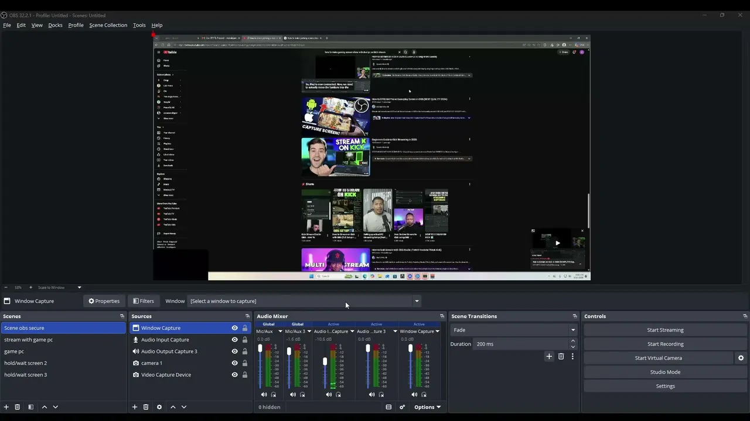Hide the Window Capture source
The width and height of the screenshot is (750, 421).
[234, 328]
